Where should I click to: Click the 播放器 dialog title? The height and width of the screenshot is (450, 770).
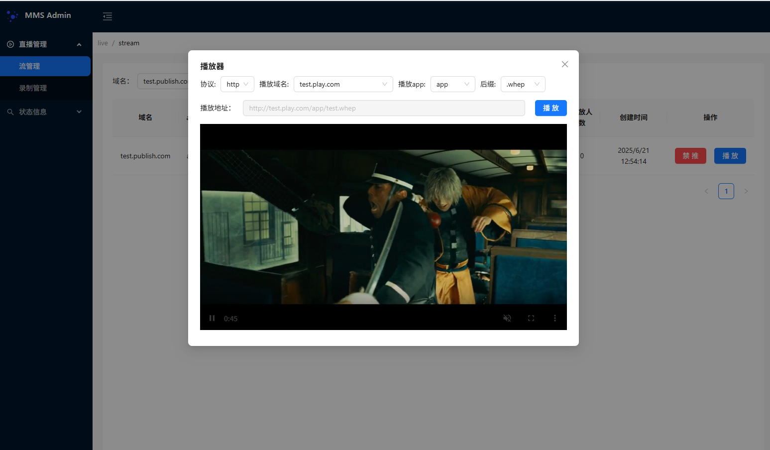212,66
